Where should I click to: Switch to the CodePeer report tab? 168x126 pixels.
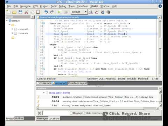point(78,83)
